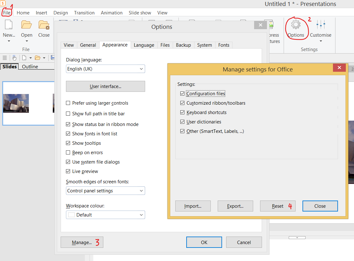The image size is (354, 261).
Task: Click the Customise sliders icon
Action: tap(321, 25)
